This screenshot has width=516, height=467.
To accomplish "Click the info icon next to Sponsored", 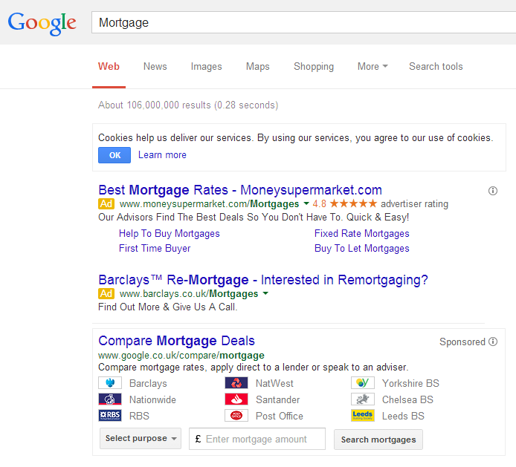I will pyautogui.click(x=493, y=342).
